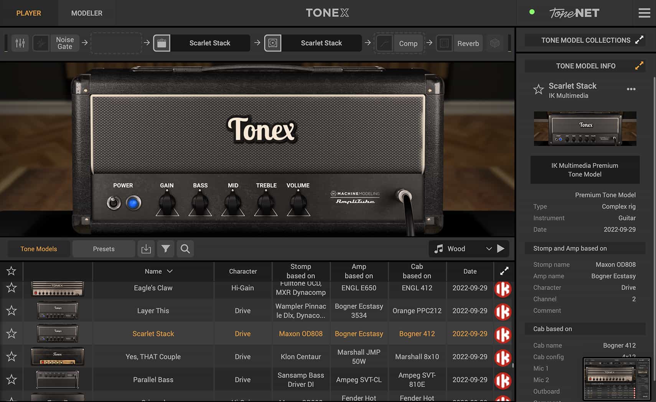The image size is (656, 402).
Task: Click the Eagle's Claw amp thumbnail
Action: tap(58, 289)
